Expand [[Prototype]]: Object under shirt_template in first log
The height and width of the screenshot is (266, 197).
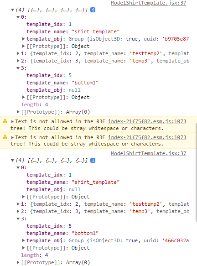24,46
